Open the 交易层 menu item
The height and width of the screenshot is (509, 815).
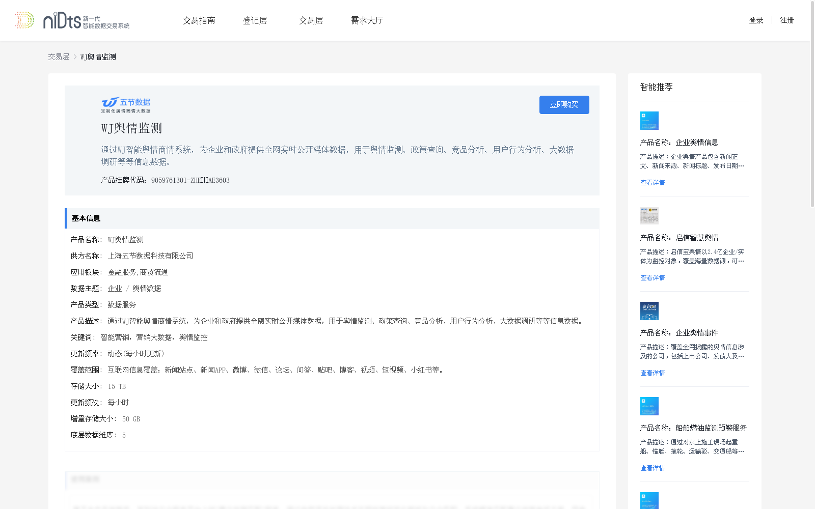311,20
